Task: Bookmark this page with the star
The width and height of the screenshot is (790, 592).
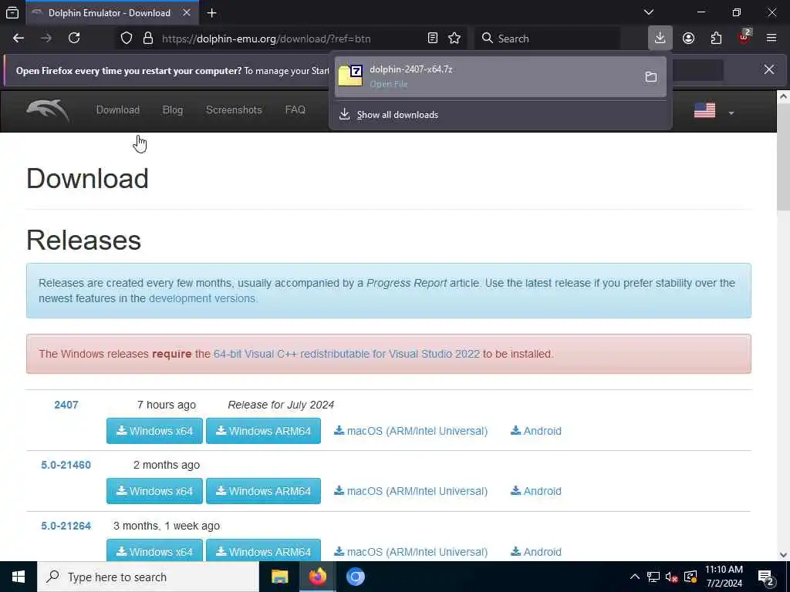Action: (454, 39)
